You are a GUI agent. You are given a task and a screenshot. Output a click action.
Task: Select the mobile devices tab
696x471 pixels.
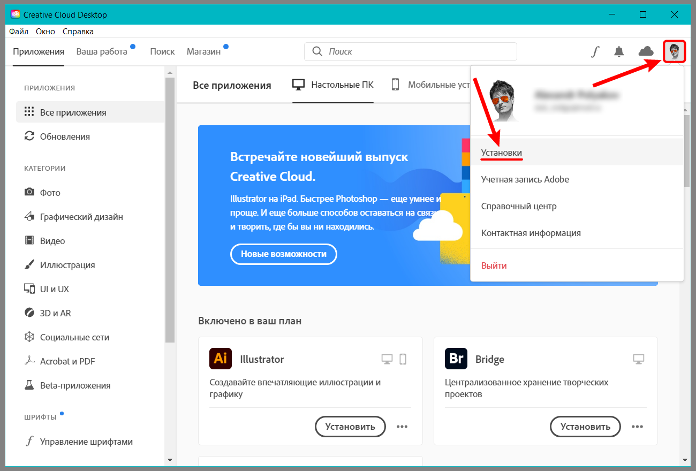pos(430,85)
